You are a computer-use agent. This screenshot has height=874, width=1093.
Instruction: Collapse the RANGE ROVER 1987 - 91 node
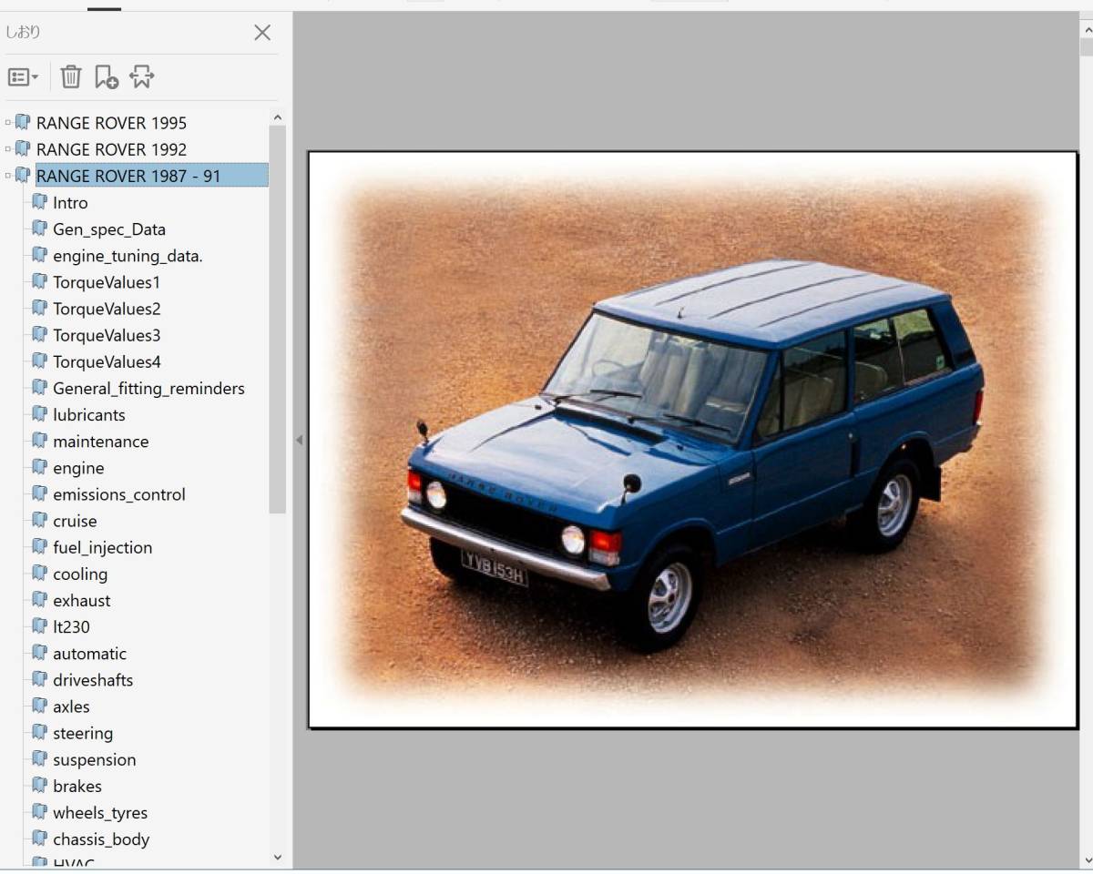[8, 176]
